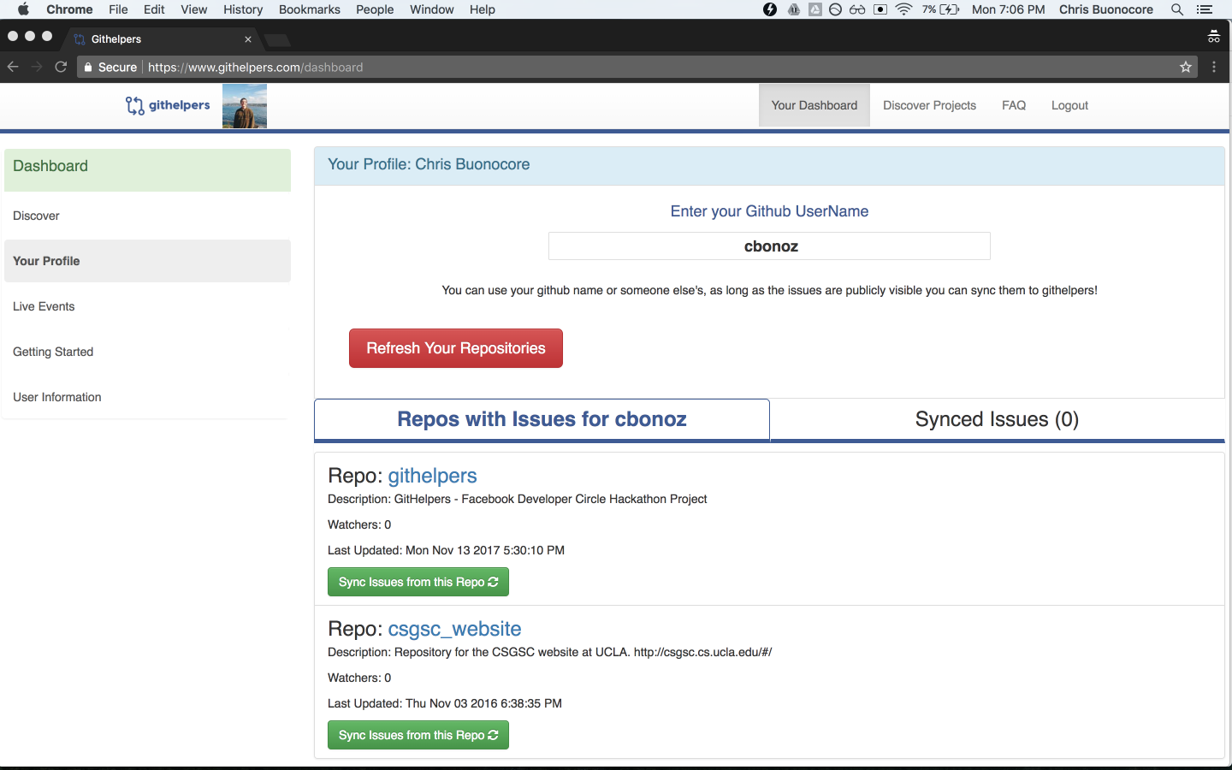Select Discover in the sidebar
Image resolution: width=1232 pixels, height=770 pixels.
point(147,216)
